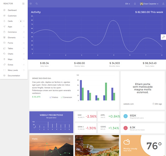Viewport: 166px width, 156px height.
Task: Select Charts menu label
Action: click(10, 54)
